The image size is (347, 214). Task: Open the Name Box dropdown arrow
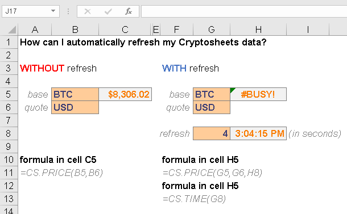click(53, 11)
